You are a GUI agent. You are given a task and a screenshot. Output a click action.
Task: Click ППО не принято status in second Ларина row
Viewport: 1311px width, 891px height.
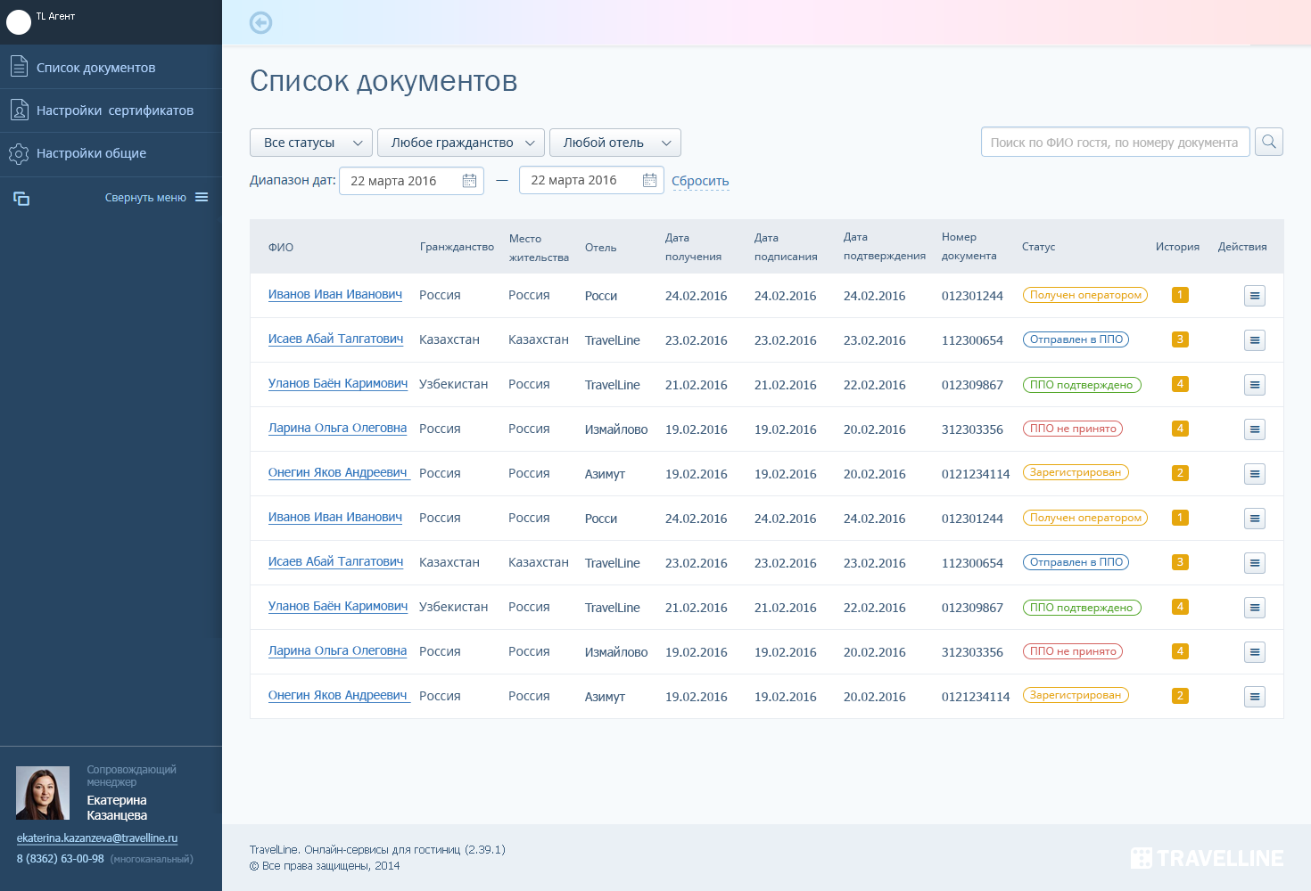point(1073,651)
